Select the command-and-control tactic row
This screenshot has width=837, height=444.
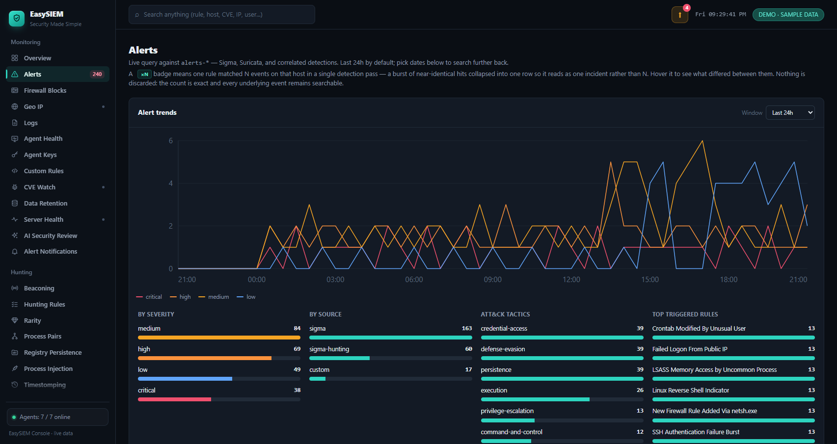(562, 436)
